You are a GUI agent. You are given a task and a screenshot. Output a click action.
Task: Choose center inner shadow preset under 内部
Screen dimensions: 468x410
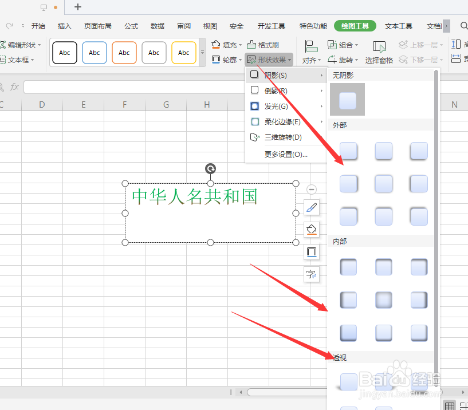coord(384,299)
